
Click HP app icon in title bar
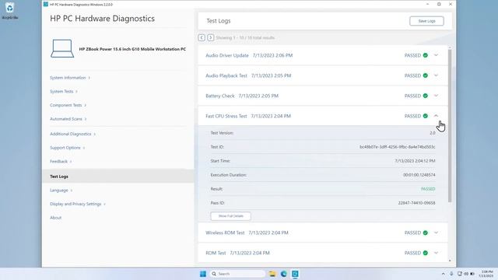pos(46,5)
